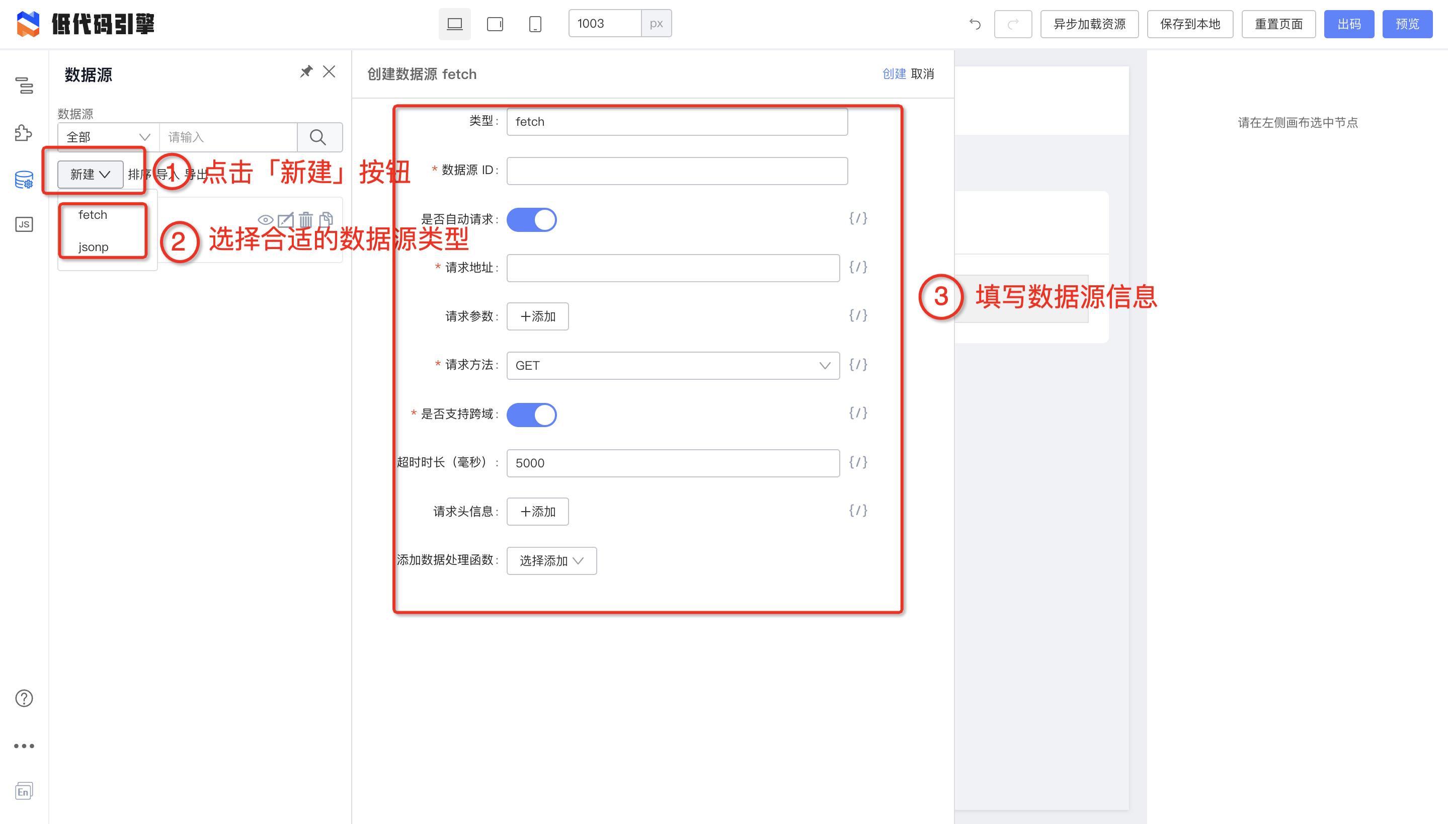Click the undo arrow icon
The image size is (1448, 824).
(975, 24)
